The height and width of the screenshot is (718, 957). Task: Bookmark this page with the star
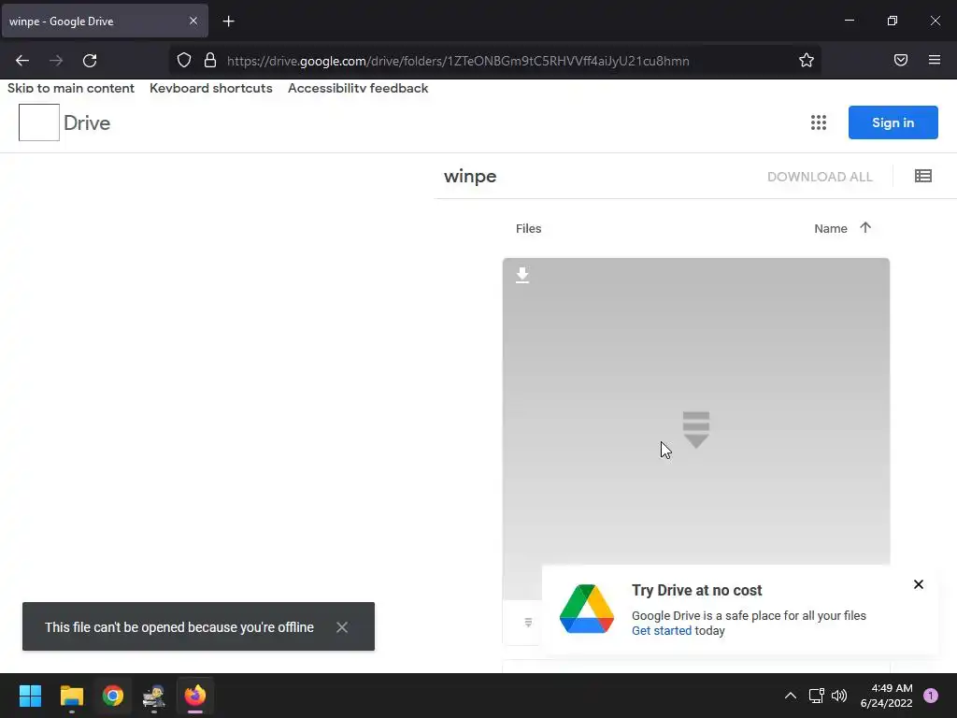coord(807,61)
